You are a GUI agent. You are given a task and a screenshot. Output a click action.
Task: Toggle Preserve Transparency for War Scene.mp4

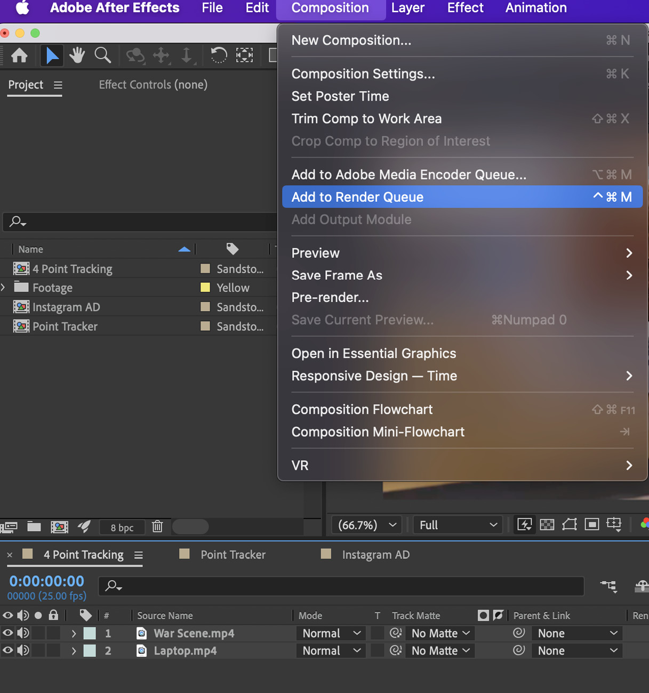[x=378, y=633]
